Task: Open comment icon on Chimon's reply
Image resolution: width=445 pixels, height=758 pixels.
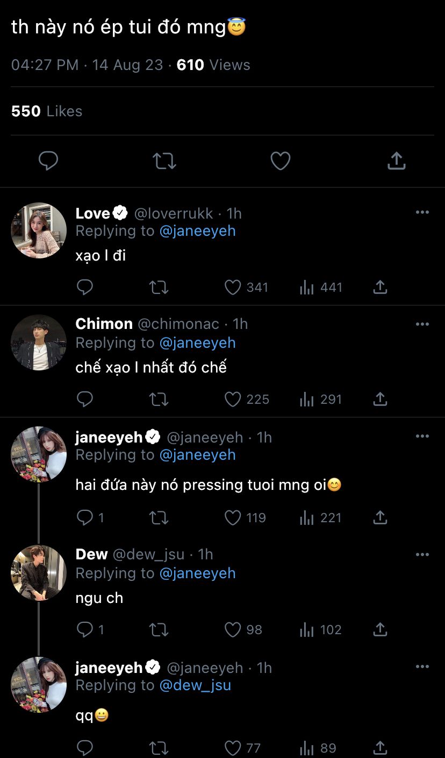Action: 85,399
